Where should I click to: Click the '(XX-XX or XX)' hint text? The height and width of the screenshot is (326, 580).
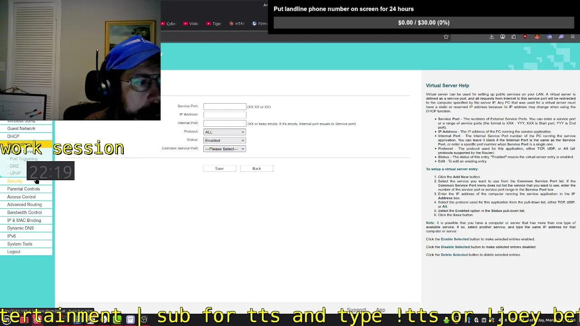click(259, 107)
